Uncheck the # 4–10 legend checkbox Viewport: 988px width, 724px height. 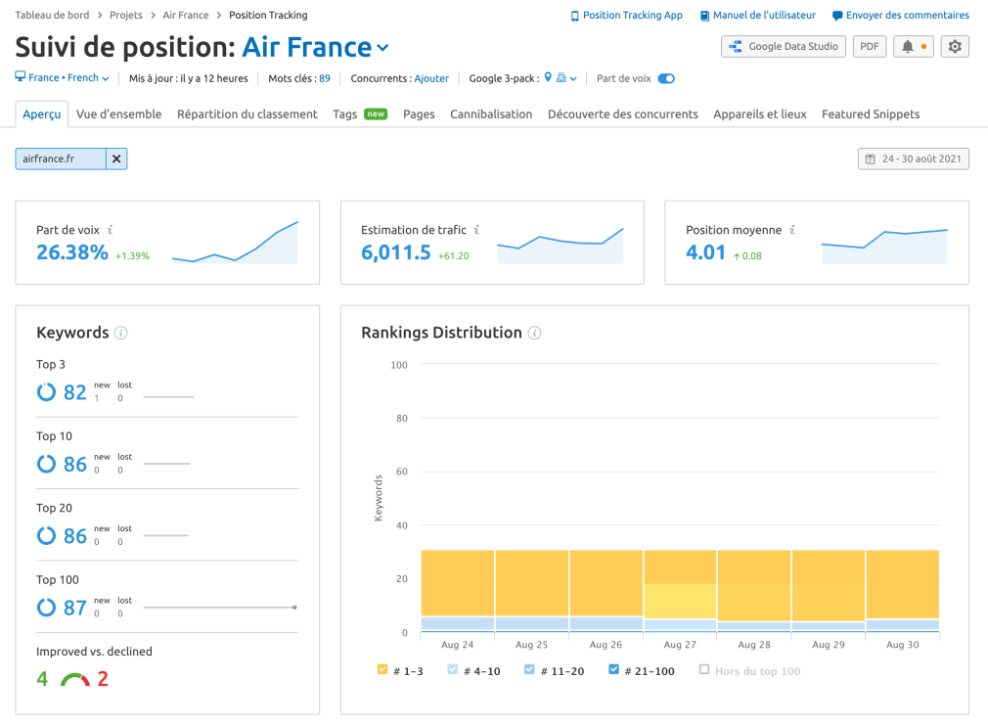[452, 669]
